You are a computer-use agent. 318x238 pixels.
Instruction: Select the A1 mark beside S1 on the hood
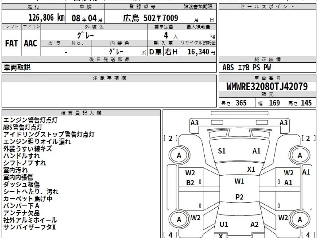[x=257, y=151]
